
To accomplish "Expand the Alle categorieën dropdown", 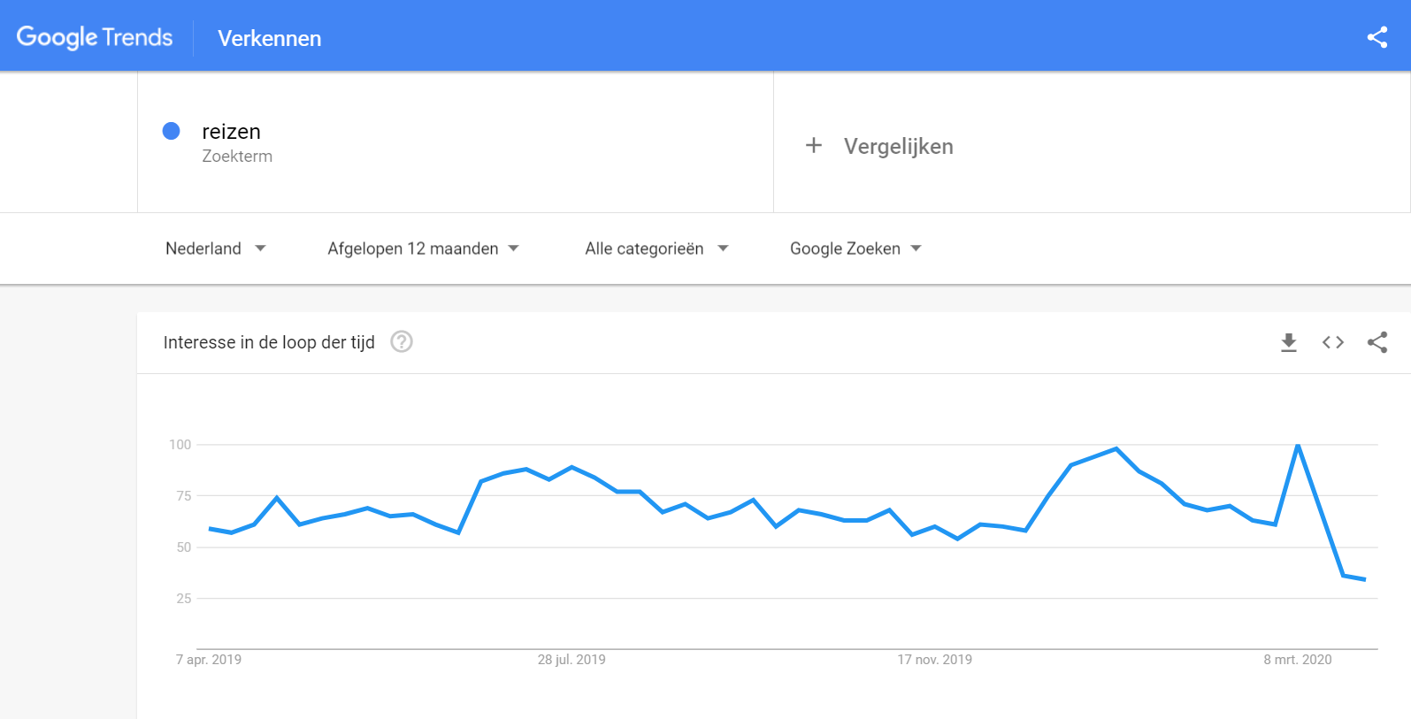I will (x=656, y=249).
